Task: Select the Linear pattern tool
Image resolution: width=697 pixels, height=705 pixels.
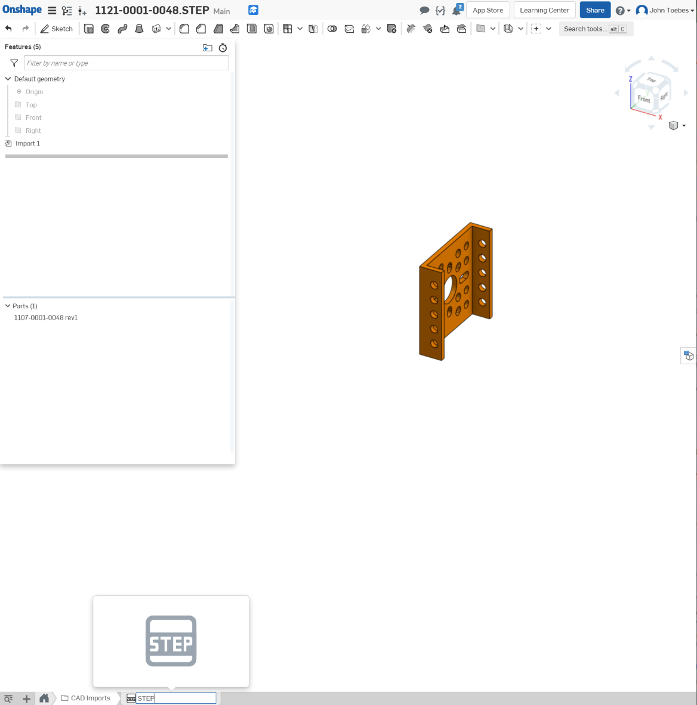Action: pos(288,29)
